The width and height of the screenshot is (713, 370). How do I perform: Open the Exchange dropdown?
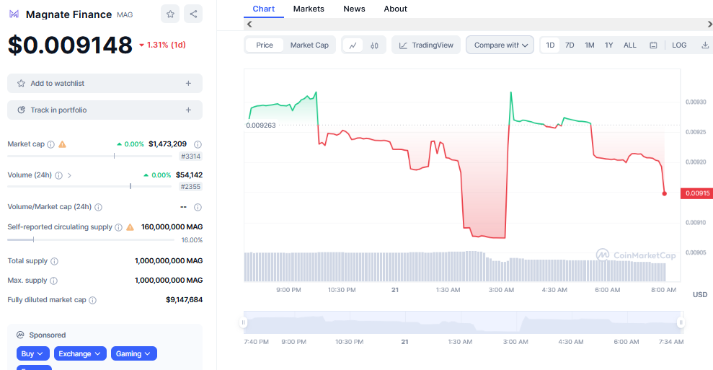click(x=80, y=353)
